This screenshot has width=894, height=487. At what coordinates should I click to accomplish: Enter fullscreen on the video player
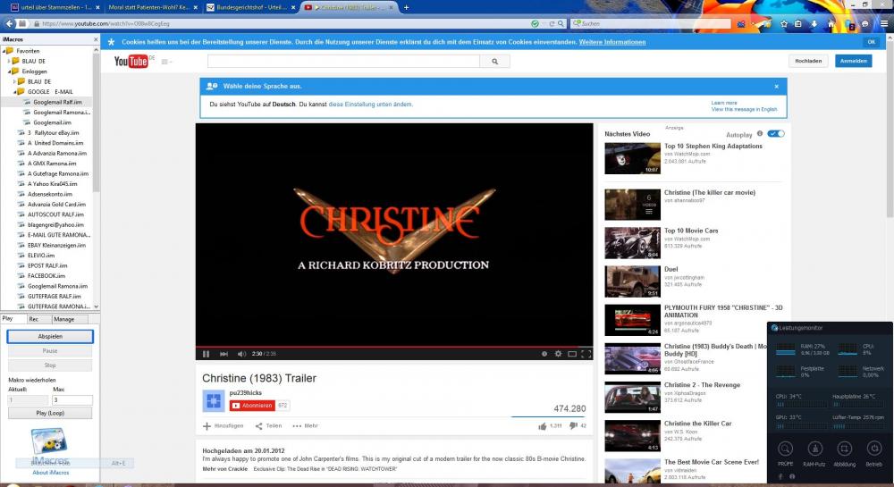point(586,354)
